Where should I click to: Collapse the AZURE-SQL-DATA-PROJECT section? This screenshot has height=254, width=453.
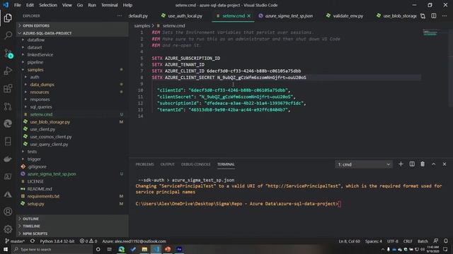tap(72, 33)
